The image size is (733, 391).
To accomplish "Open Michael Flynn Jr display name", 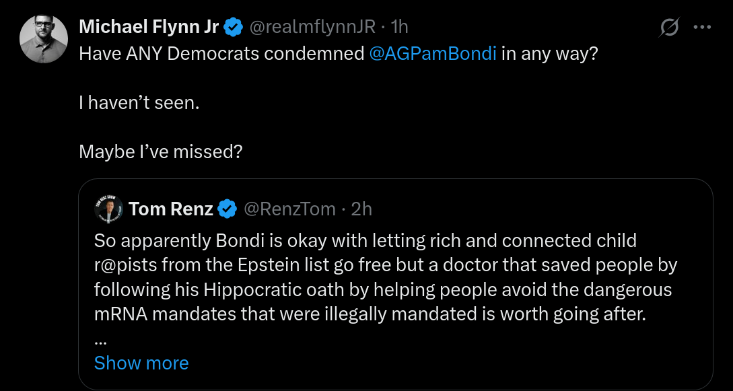I will coord(149,28).
